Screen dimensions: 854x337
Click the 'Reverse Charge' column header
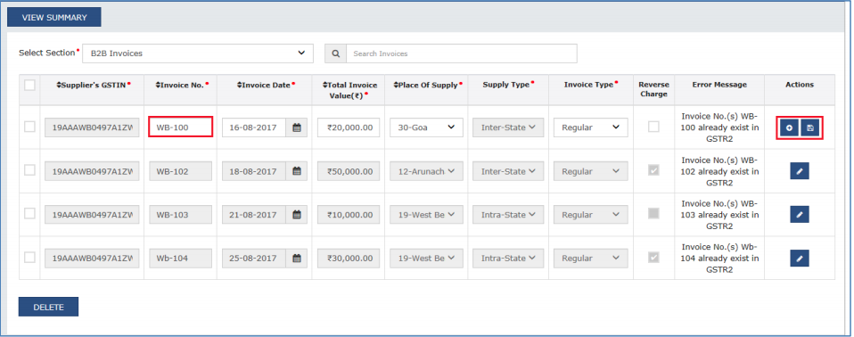point(653,89)
